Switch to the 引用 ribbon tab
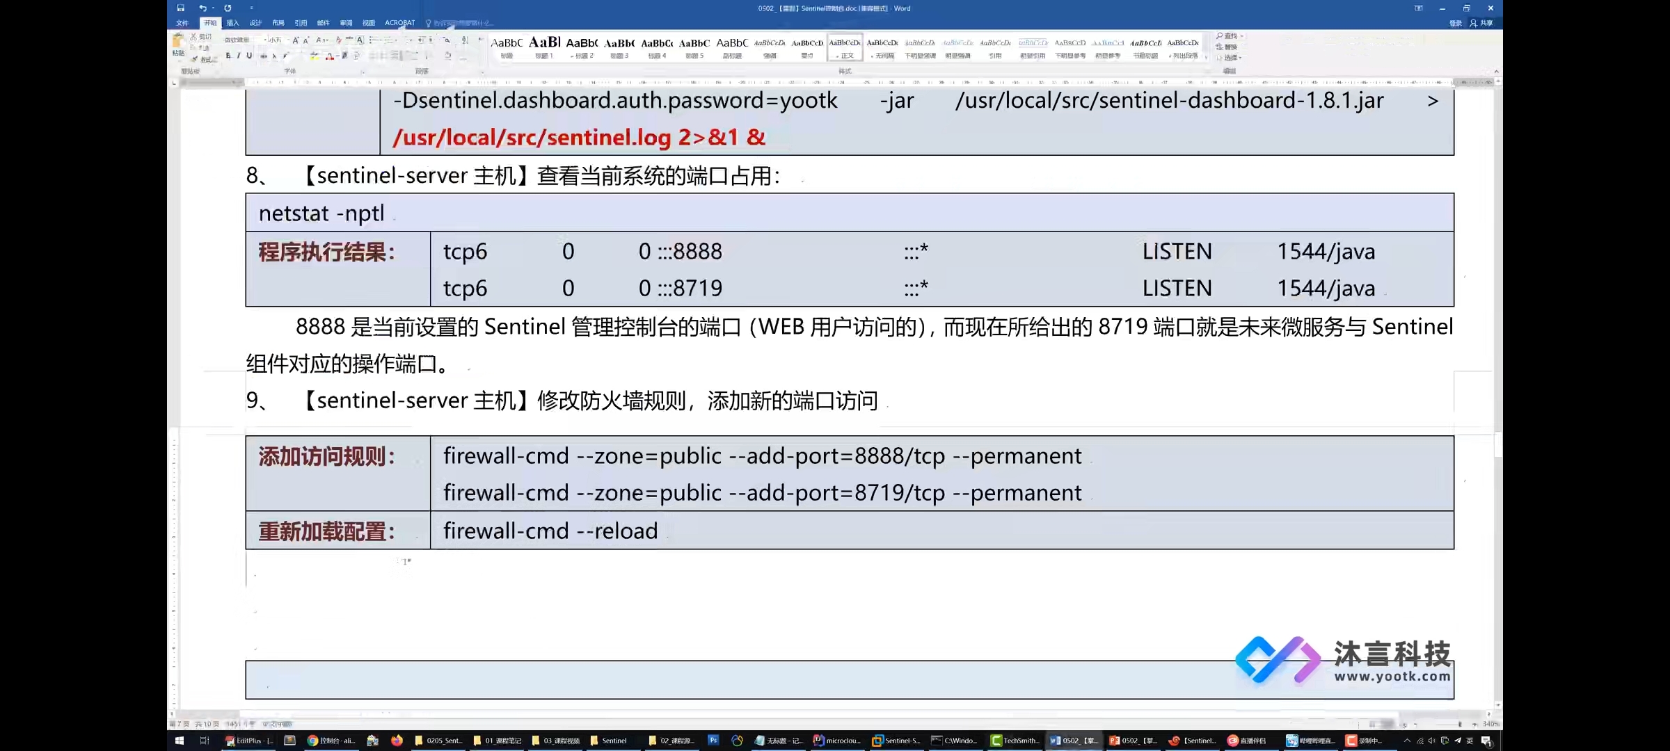Image resolution: width=1670 pixels, height=751 pixels. pos(301,23)
